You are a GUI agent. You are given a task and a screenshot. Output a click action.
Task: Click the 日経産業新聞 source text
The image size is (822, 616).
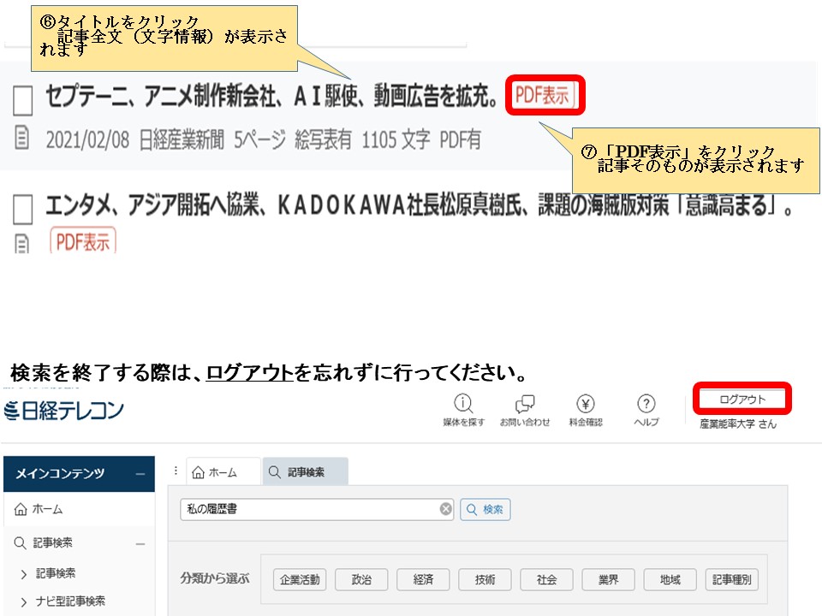coord(182,139)
